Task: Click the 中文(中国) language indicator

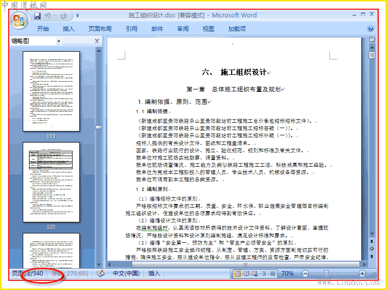Action: [126, 274]
